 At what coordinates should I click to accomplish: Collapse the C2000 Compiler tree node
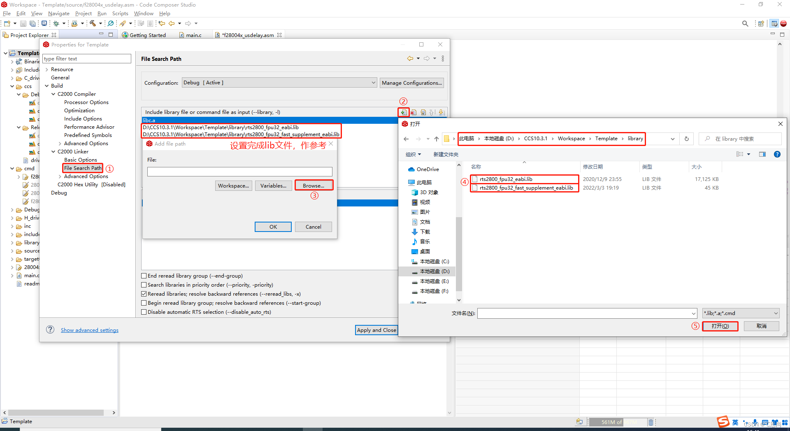[x=53, y=94]
